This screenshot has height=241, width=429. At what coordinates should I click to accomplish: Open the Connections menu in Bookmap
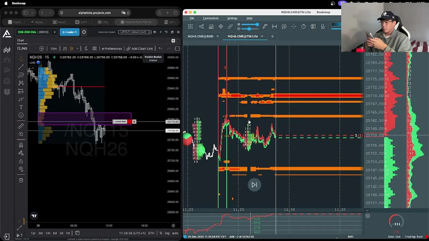tap(210, 18)
